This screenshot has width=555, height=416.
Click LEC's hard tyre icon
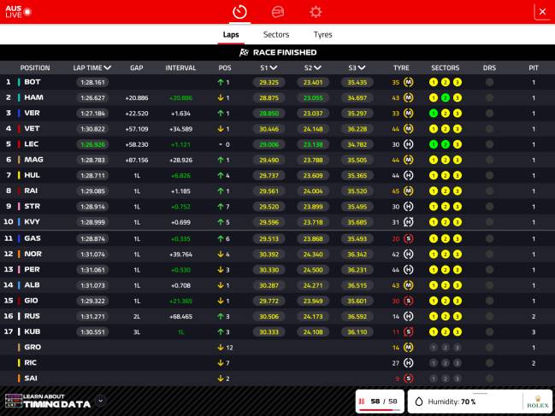click(409, 144)
